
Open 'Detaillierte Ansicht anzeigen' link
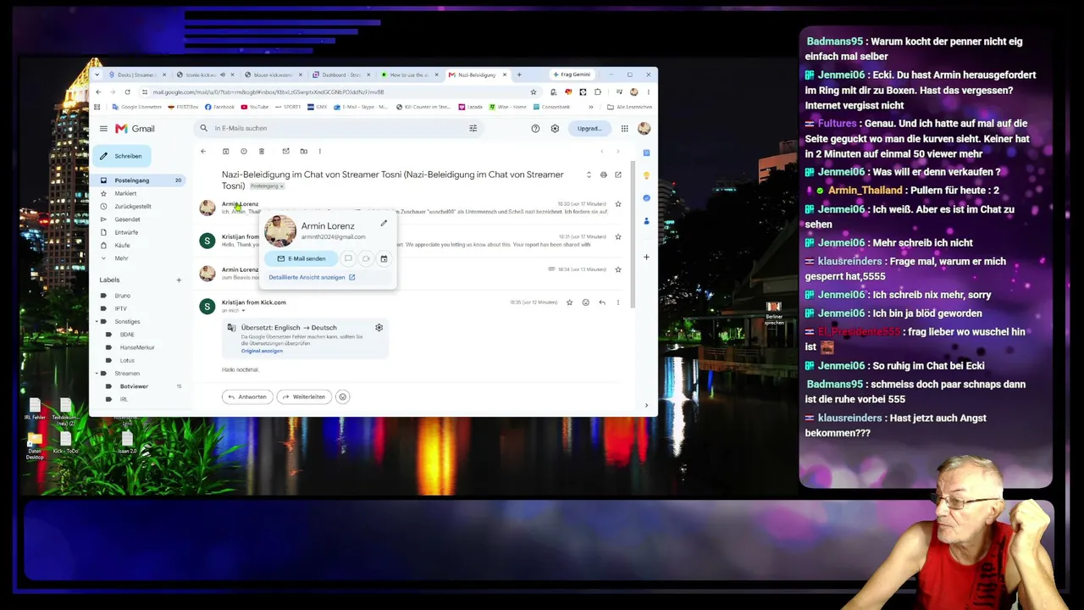click(x=312, y=278)
